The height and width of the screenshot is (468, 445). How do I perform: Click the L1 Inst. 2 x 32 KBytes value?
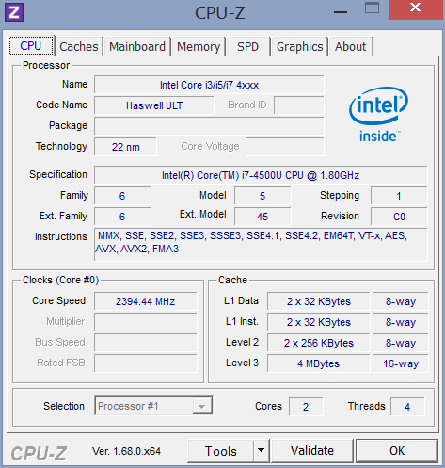tap(319, 322)
